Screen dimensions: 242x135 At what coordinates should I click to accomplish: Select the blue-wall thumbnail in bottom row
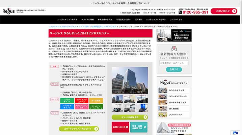[x=142, y=108]
